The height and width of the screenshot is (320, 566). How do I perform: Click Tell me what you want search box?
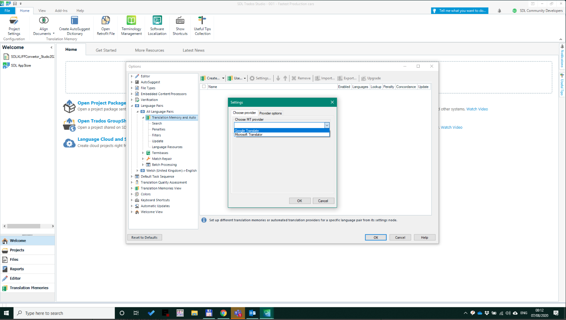coord(460,11)
